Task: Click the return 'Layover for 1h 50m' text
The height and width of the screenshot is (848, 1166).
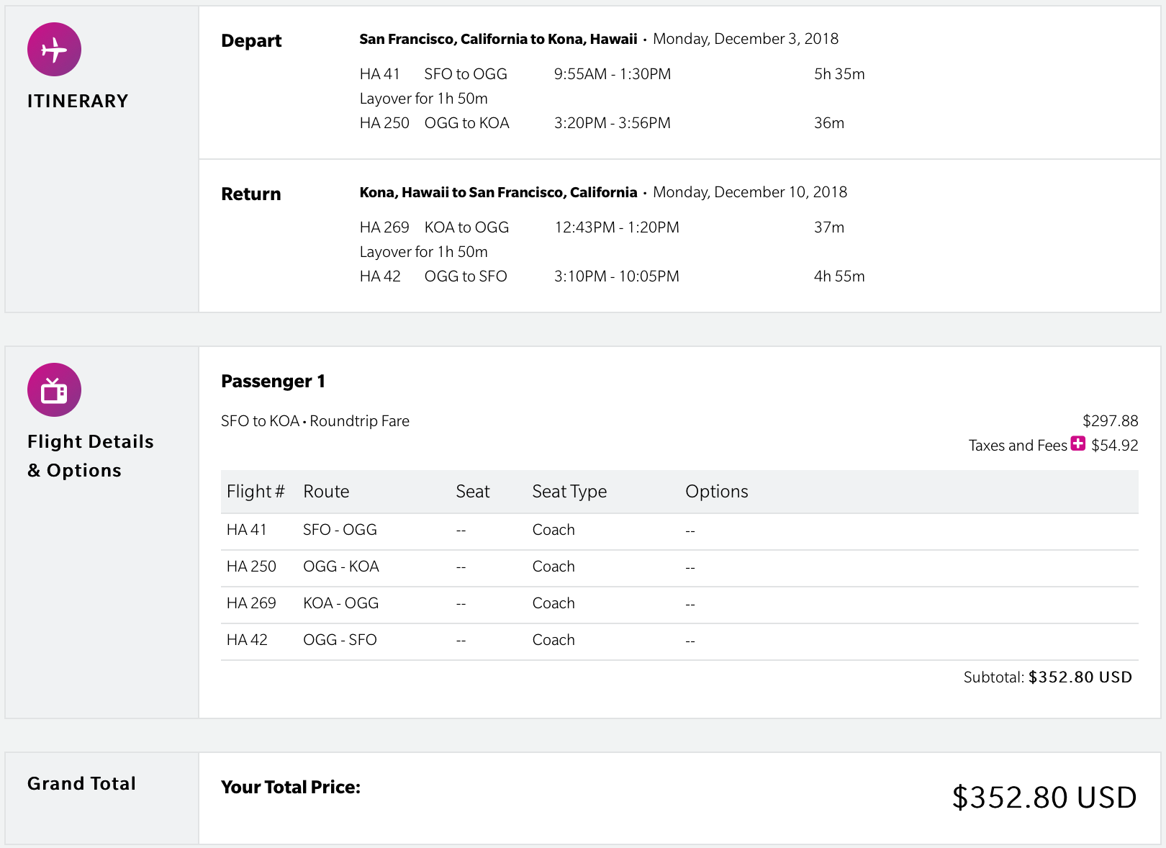Action: (x=423, y=252)
